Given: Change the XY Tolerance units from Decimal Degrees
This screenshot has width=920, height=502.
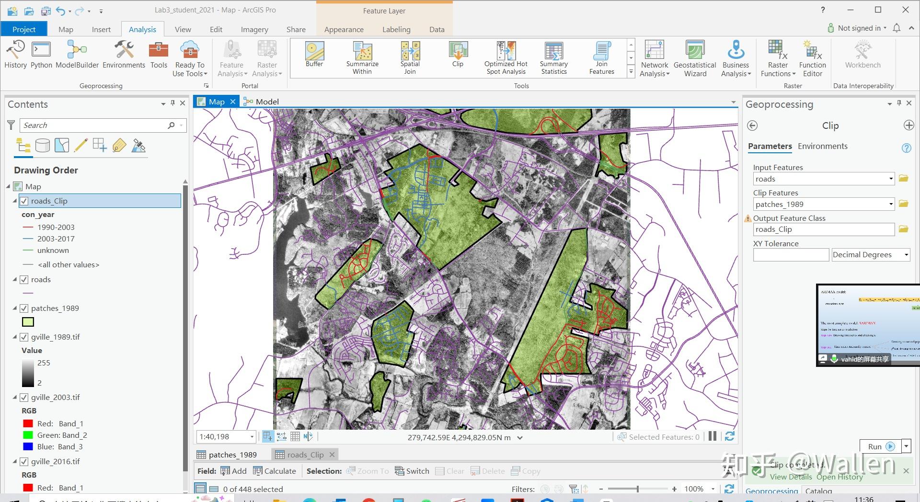Looking at the screenshot, I should click(x=906, y=254).
